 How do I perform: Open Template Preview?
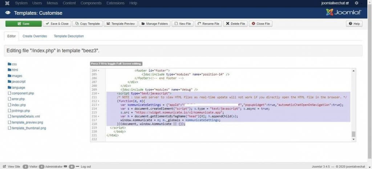(121, 24)
